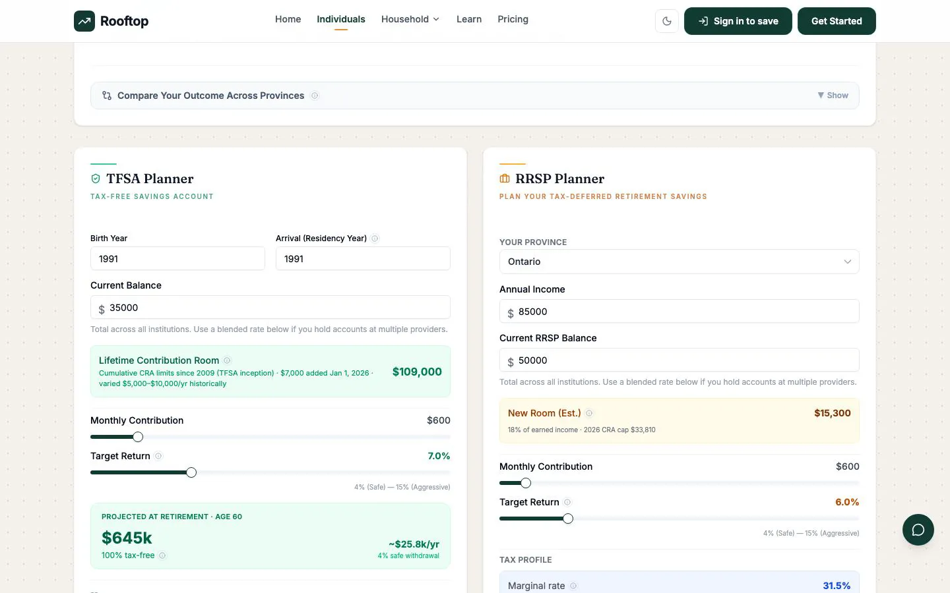Open the Your Province dropdown
This screenshot has height=593, width=950.
coord(680,262)
